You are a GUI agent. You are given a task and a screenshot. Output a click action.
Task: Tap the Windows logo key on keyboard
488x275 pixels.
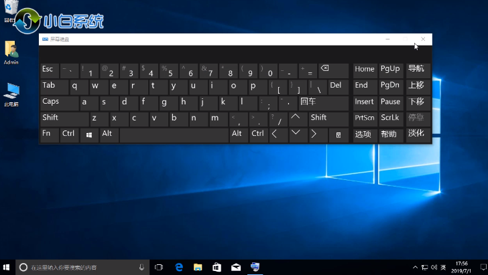click(89, 135)
